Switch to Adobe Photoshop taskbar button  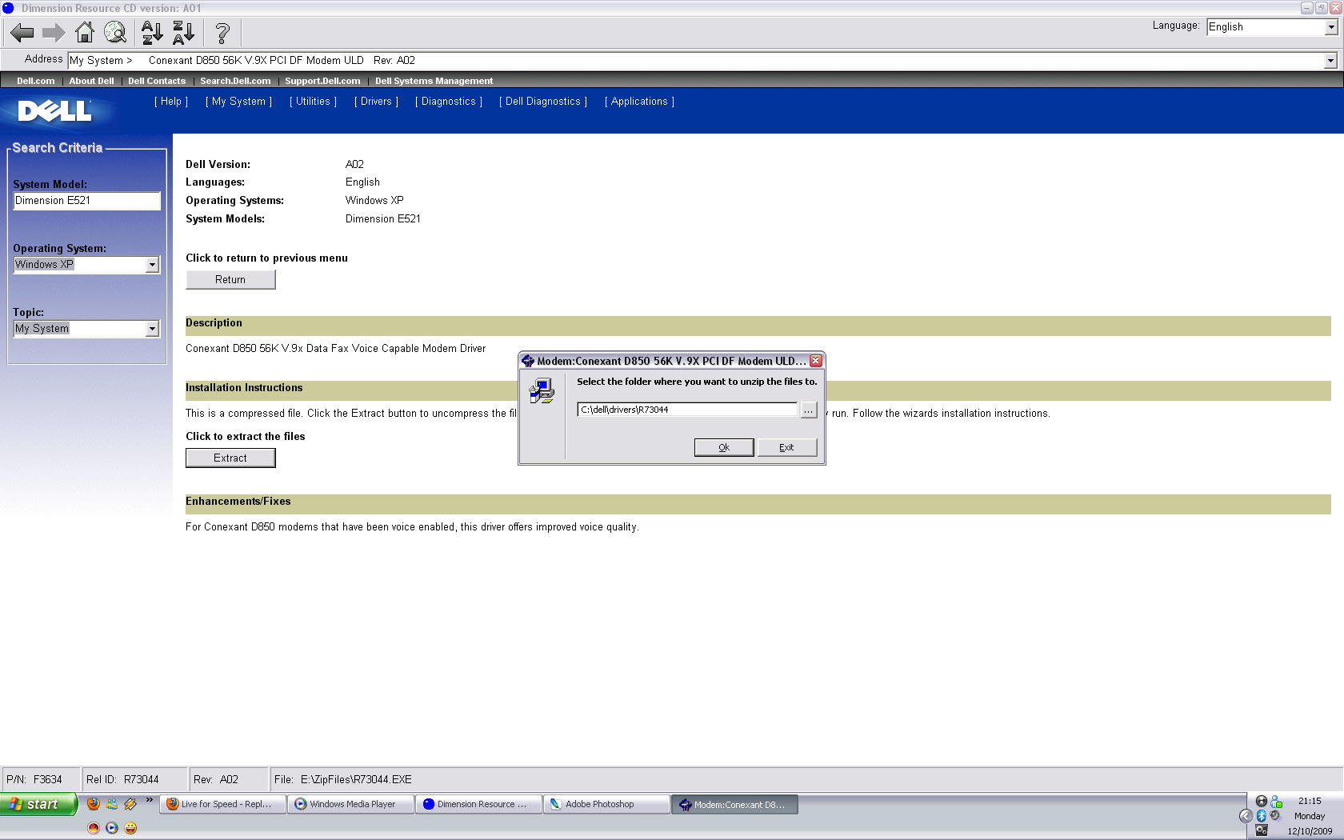[607, 804]
